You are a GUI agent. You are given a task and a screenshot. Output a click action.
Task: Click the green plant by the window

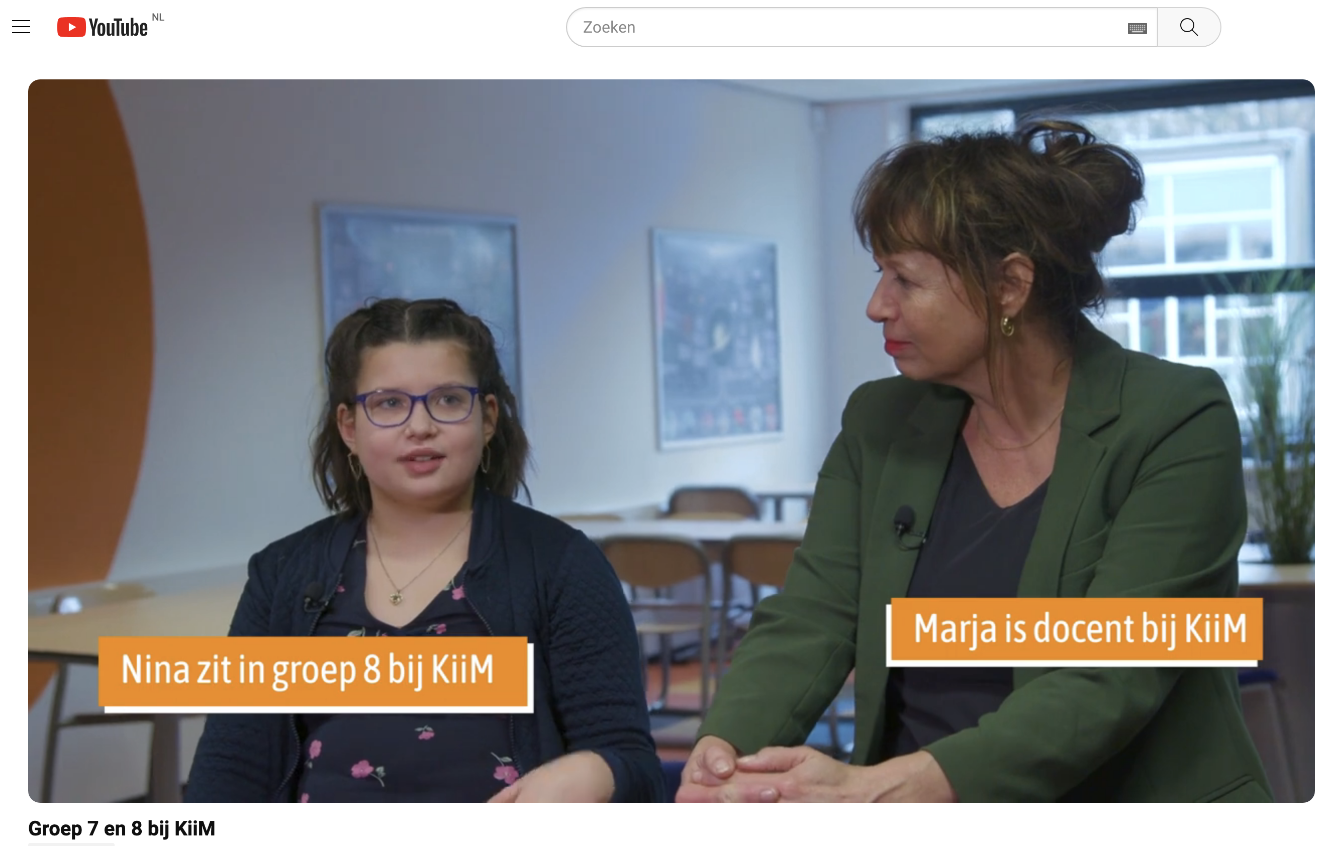point(1279,418)
